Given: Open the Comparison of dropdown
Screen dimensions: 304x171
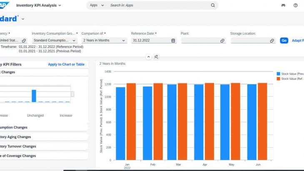Looking at the screenshot, I should point(124,40).
